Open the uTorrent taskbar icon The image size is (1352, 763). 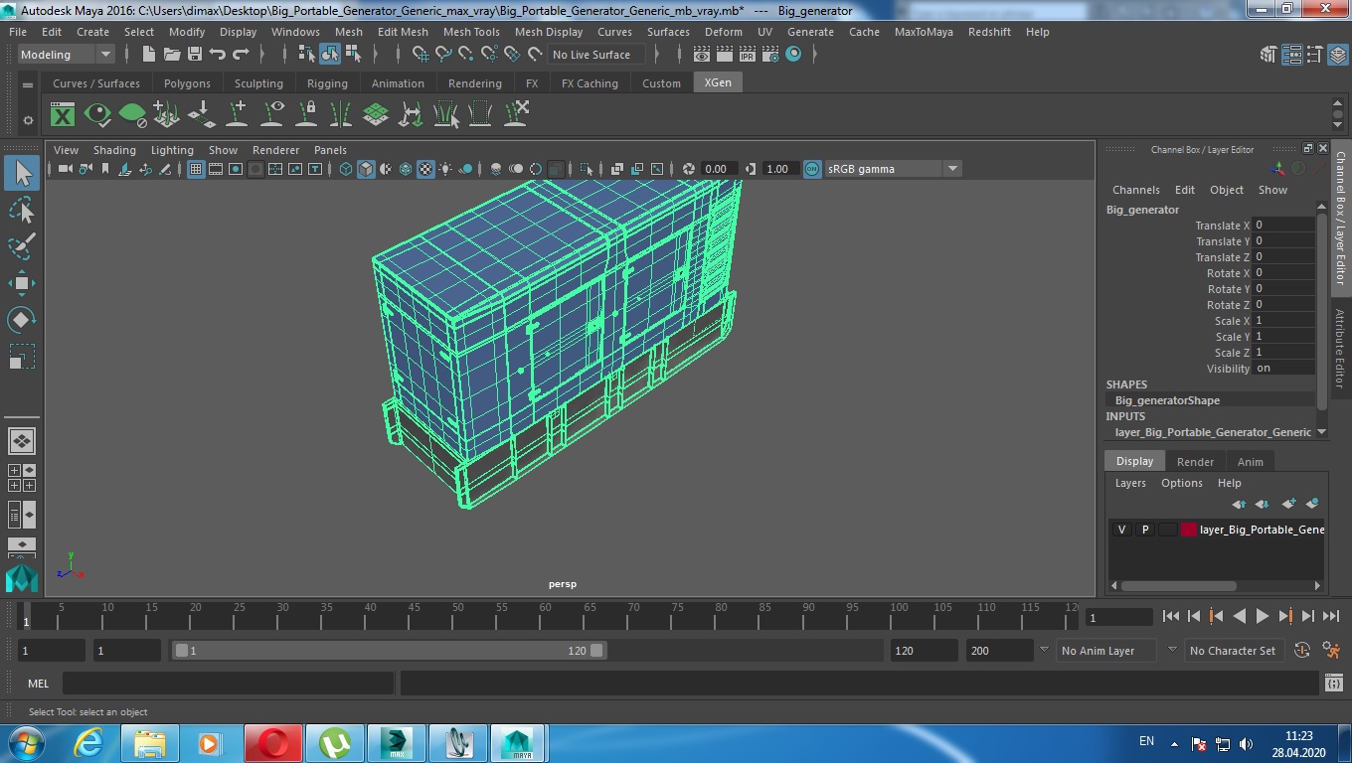335,743
